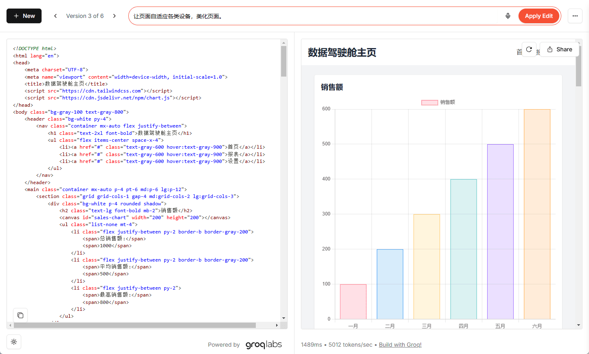589x354 pixels.
Task: Toggle light/dark theme with the sun icon
Action: pos(14,342)
